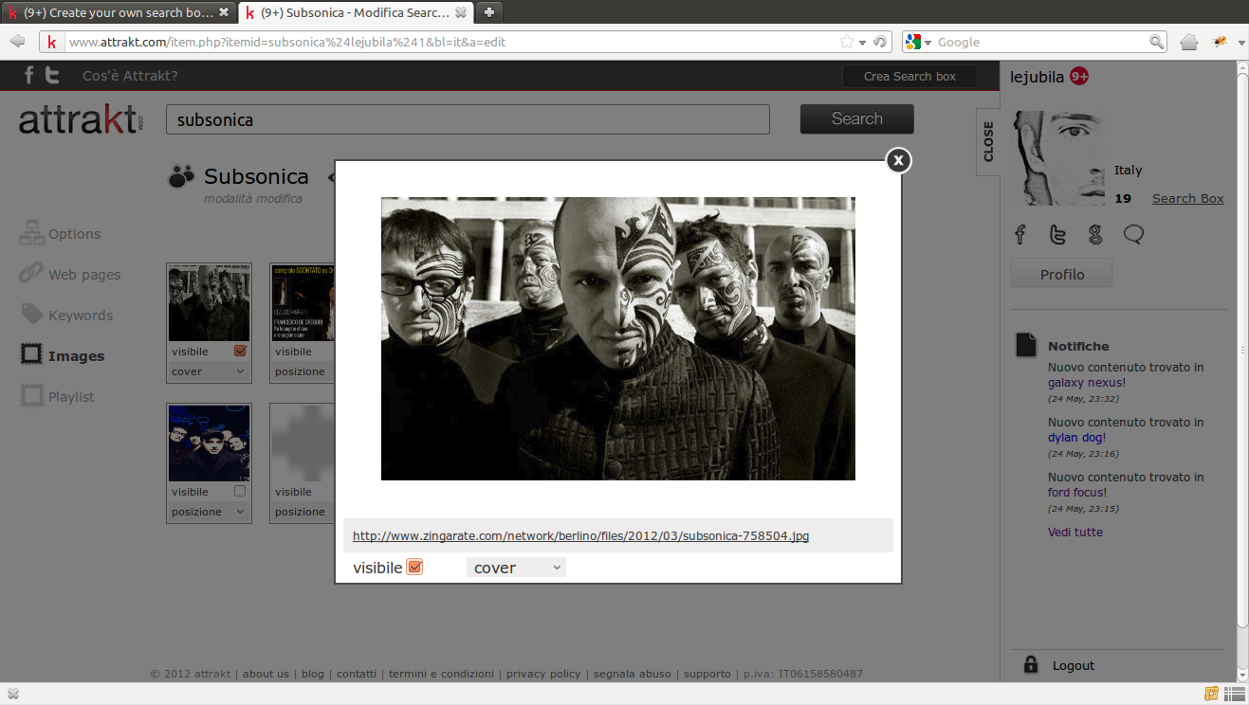Click the Notifiche document icon
Image resolution: width=1249 pixels, height=705 pixels.
pyautogui.click(x=1026, y=344)
